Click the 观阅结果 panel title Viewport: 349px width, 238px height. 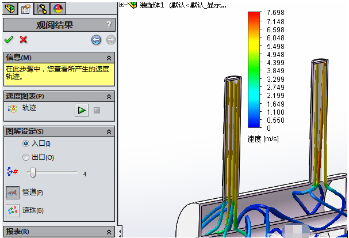tap(55, 25)
